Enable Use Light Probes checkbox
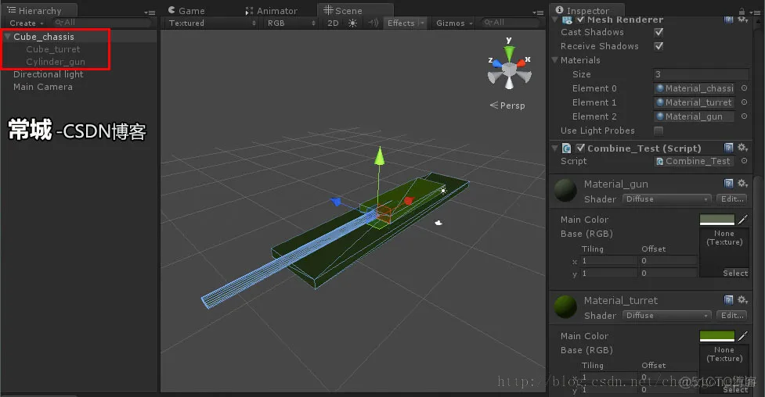The height and width of the screenshot is (397, 765). [x=659, y=131]
